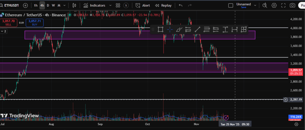Viewport: 305px width, 130px height.
Task: Select the rectangle shape drawing tool
Action: 160,29
